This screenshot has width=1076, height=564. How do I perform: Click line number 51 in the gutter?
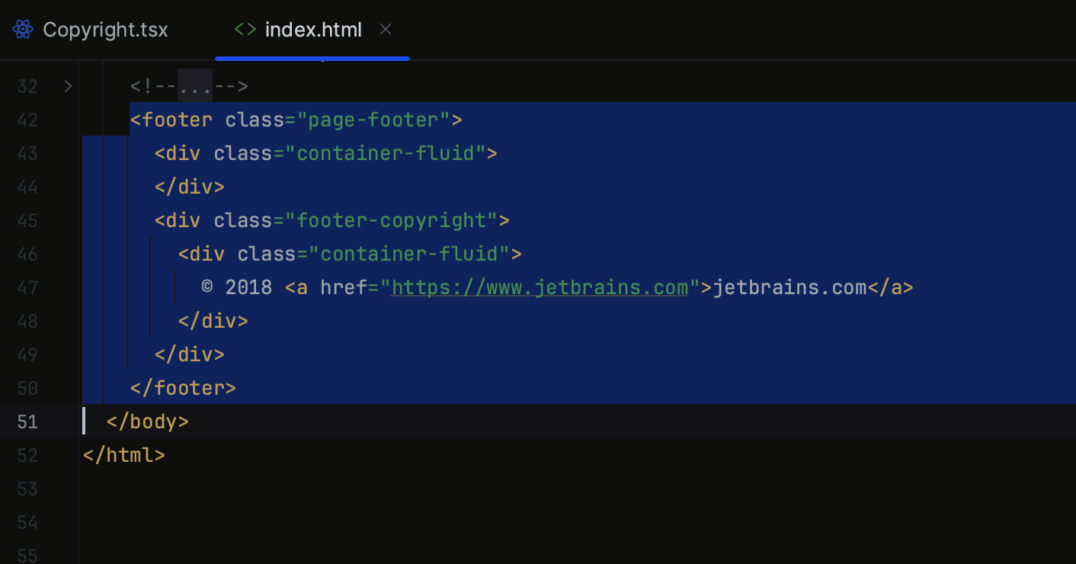(27, 421)
